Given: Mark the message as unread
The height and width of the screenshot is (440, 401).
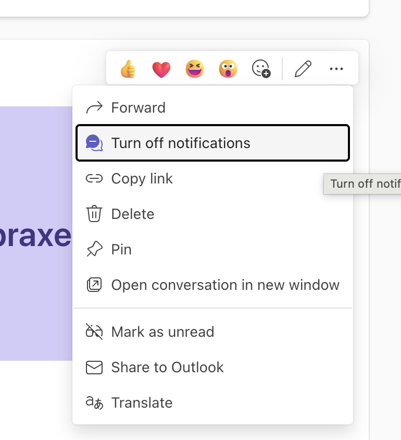Looking at the screenshot, I should 212,332.
